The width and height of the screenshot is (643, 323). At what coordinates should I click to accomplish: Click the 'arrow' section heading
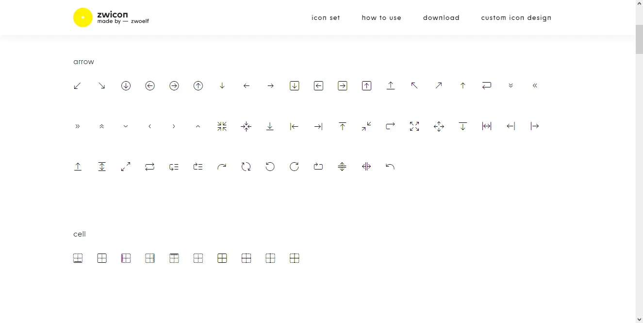coord(83,62)
